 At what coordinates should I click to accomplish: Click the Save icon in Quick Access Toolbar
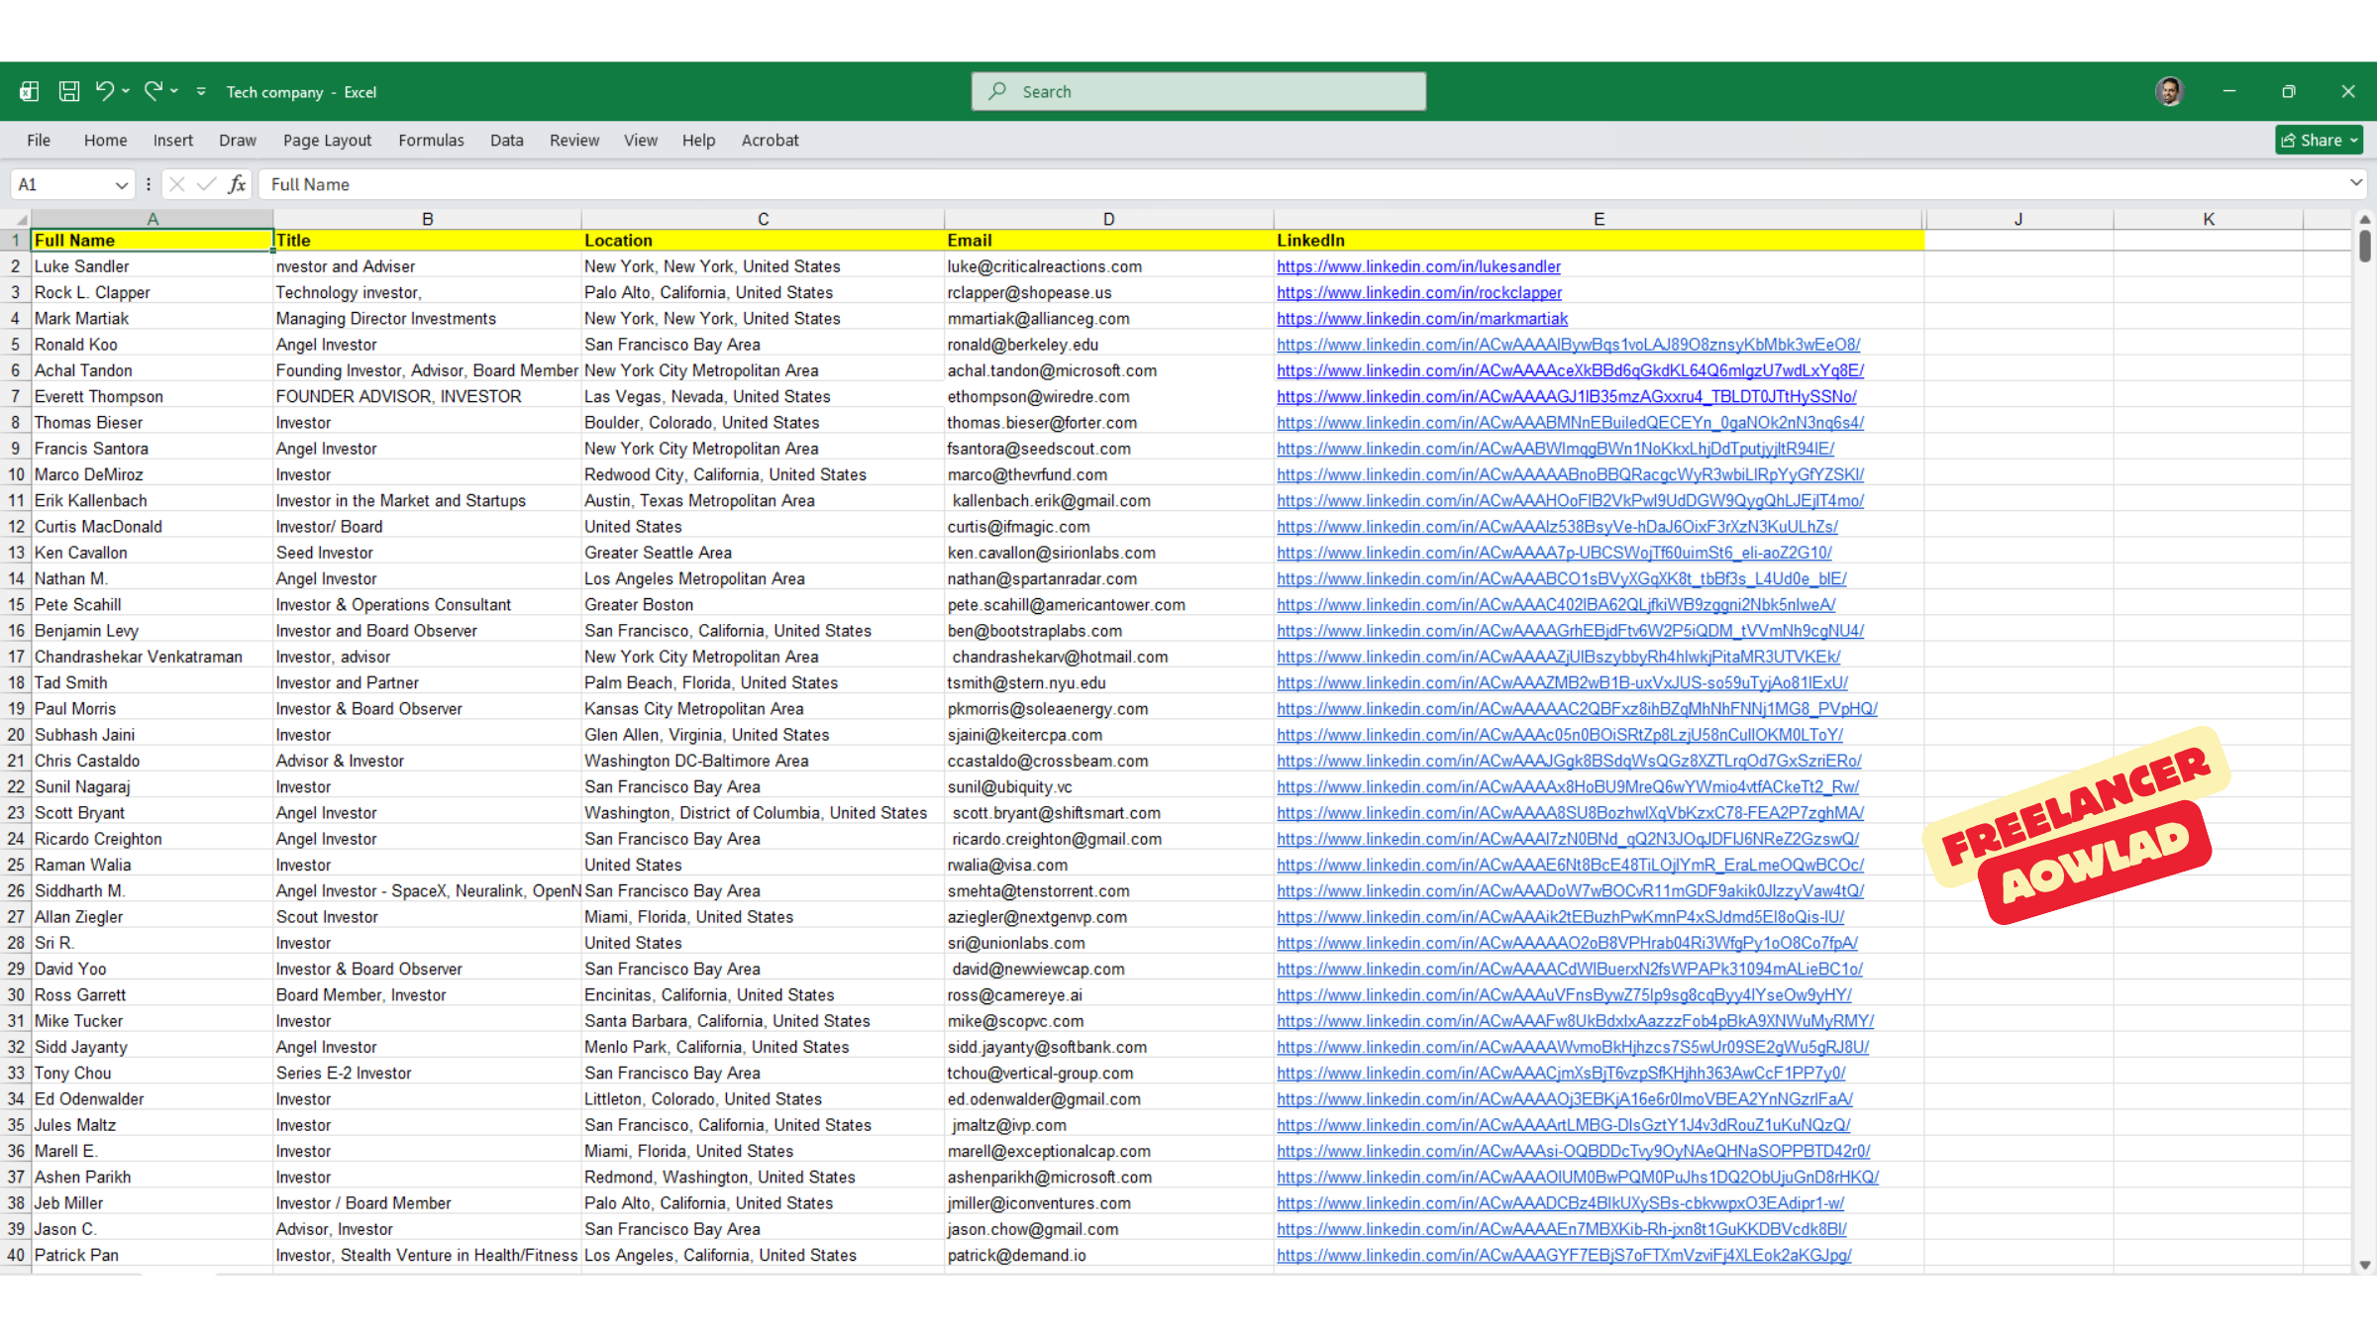(x=68, y=90)
